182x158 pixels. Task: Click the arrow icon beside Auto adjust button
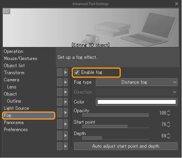click(x=66, y=146)
